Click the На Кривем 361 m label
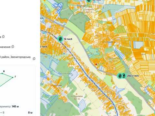Image resolution: width=155 pixels, height=116 pixels. coord(77,98)
